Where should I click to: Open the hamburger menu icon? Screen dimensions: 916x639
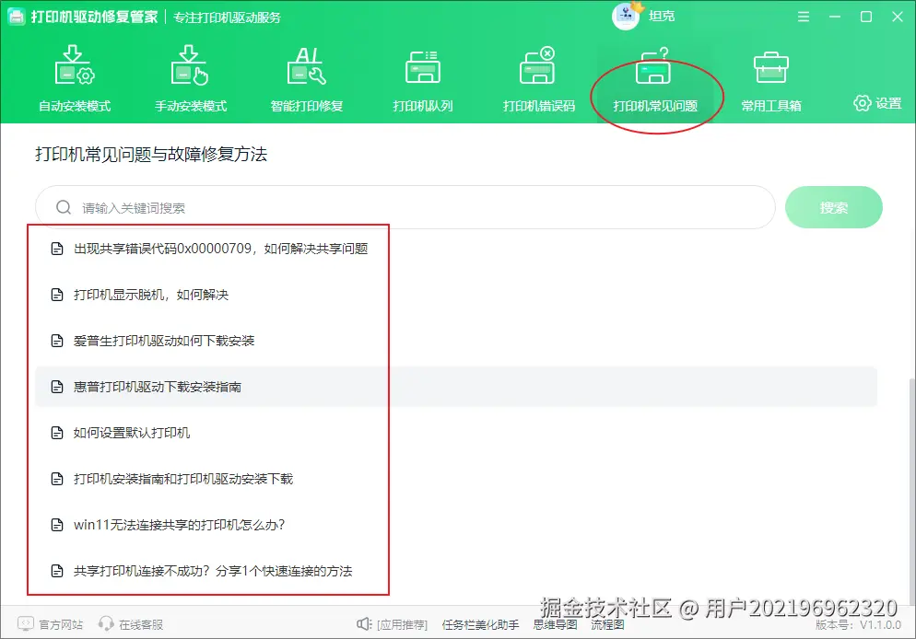(x=804, y=17)
